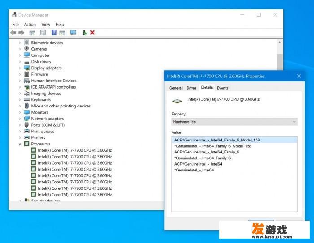
Task: Select the last Intel Core i7-7700 processor entry
Action: pyautogui.click(x=75, y=195)
